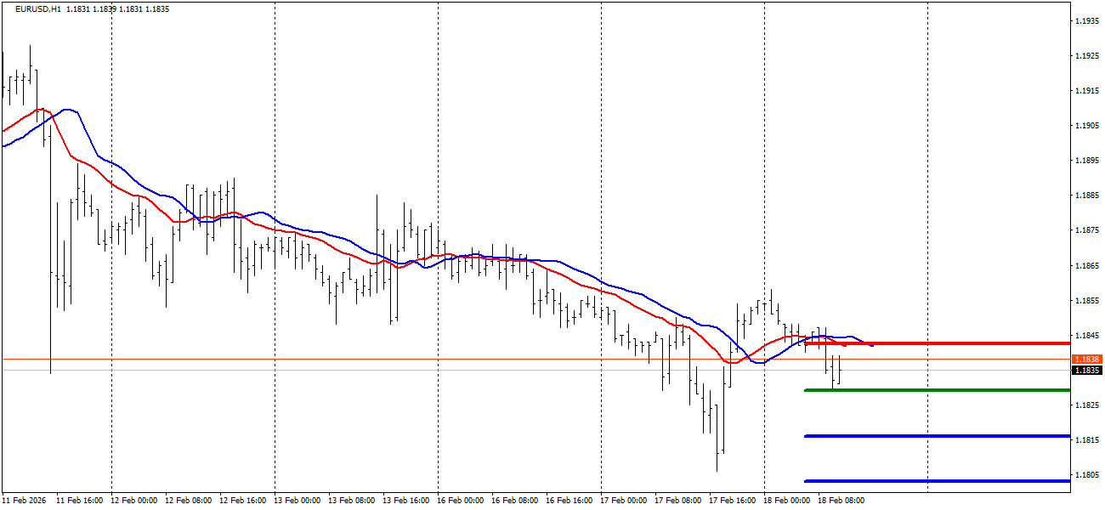Click the 13 Feb 16:00 time label

coord(405,501)
